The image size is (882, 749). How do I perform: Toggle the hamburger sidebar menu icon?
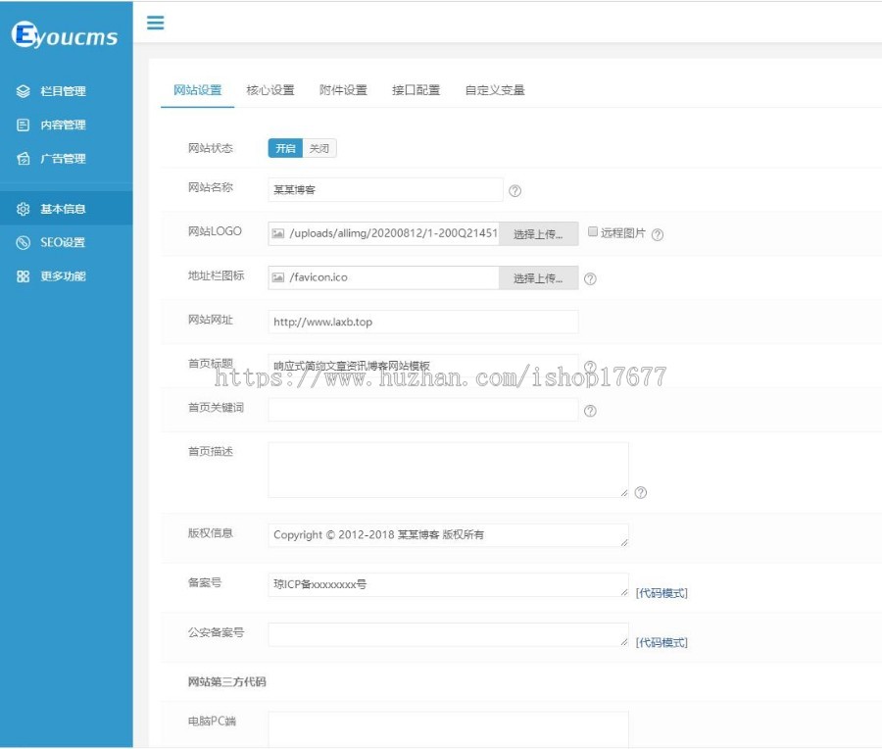155,23
